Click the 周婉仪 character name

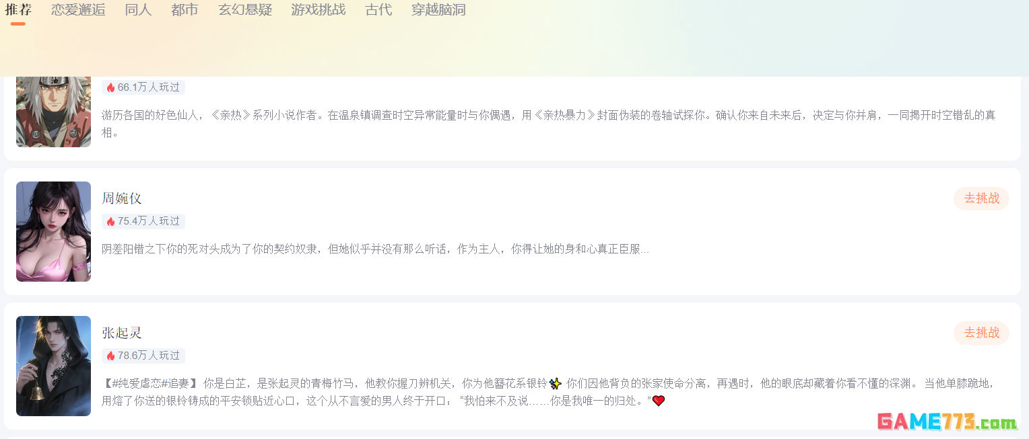tap(122, 198)
